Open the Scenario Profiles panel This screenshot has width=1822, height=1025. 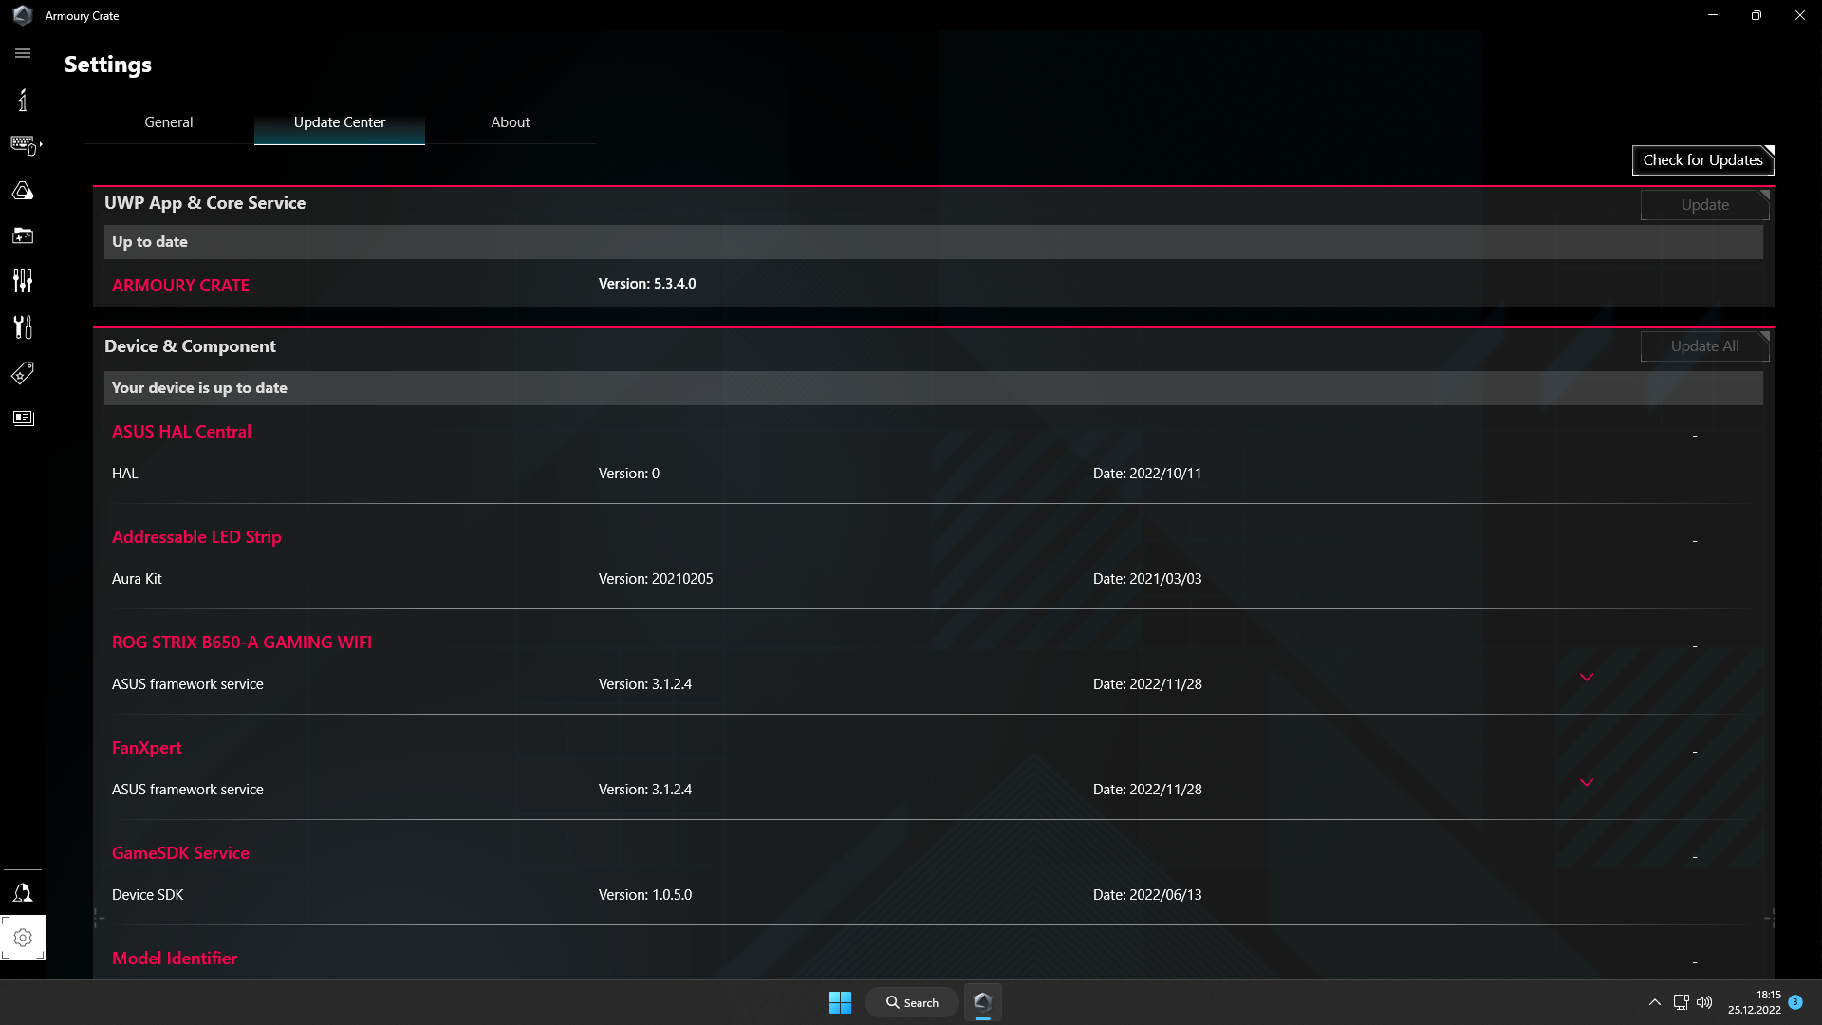(23, 235)
